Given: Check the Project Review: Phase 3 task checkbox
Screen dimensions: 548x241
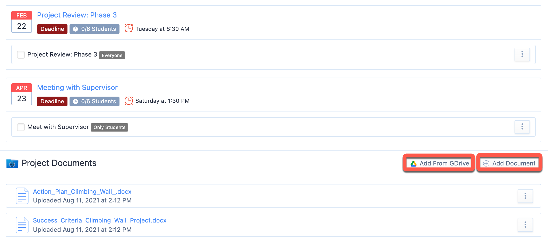Looking at the screenshot, I should click(21, 54).
